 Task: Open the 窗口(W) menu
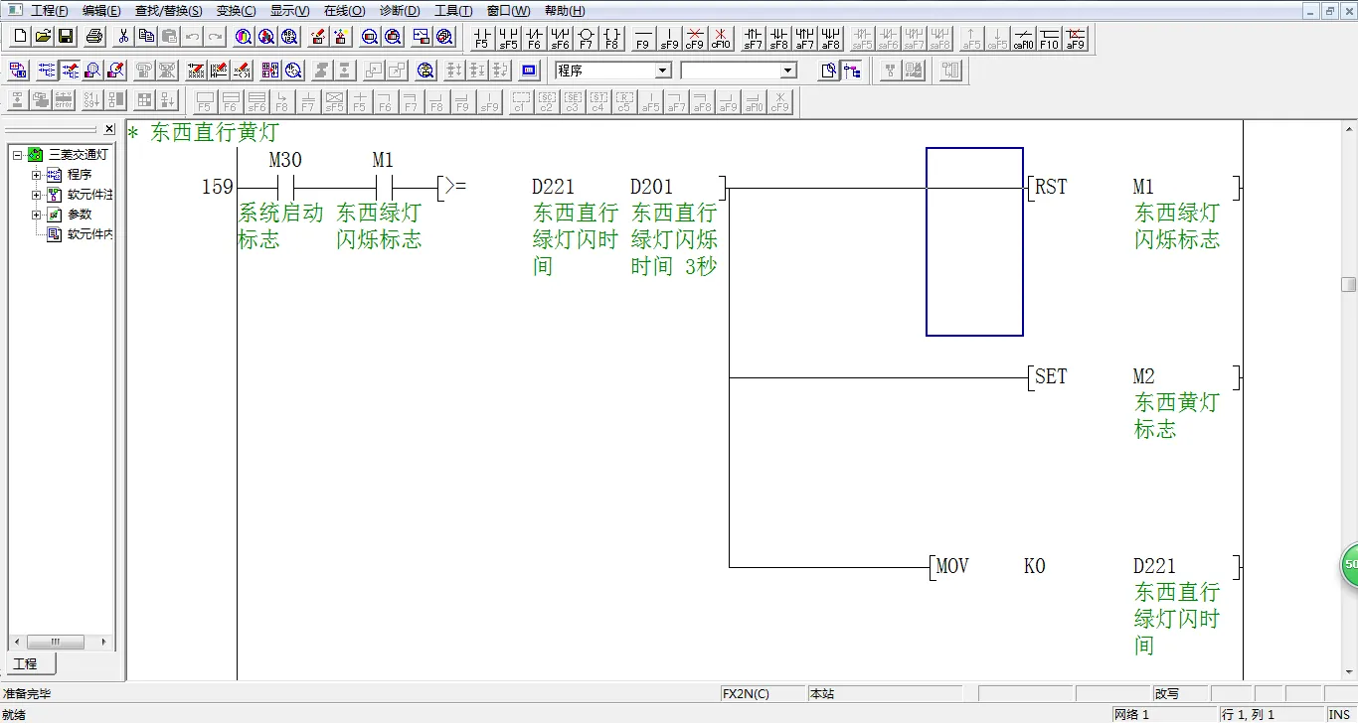pyautogui.click(x=508, y=11)
